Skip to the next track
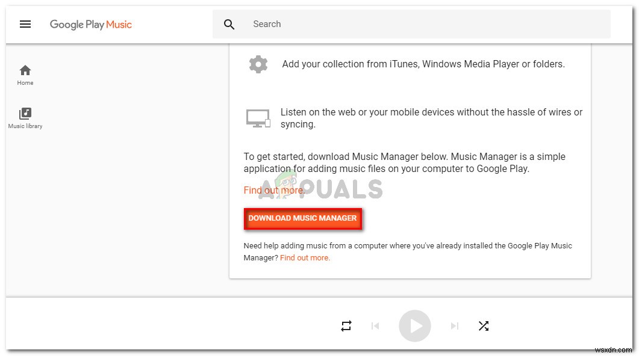639x356 pixels. click(455, 325)
